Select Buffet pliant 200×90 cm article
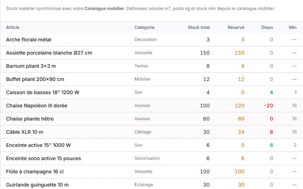The image size is (303, 189). click(35, 79)
